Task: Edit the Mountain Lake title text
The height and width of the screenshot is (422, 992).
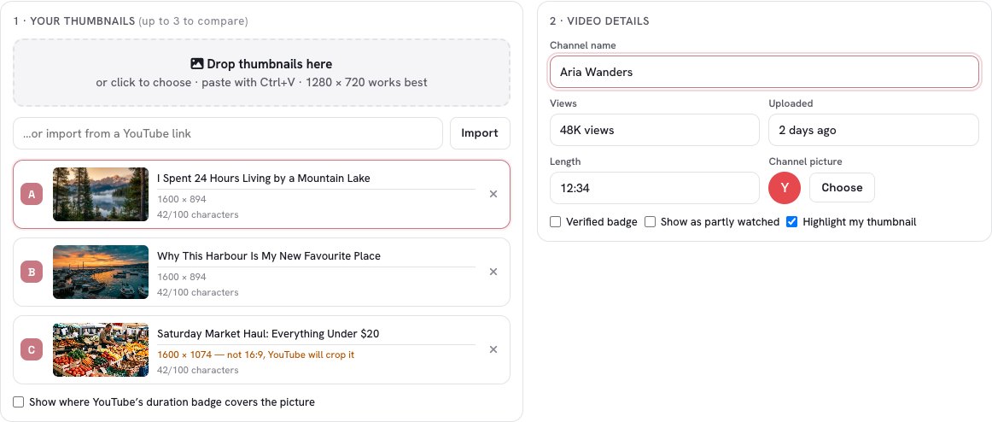Action: [x=316, y=179]
